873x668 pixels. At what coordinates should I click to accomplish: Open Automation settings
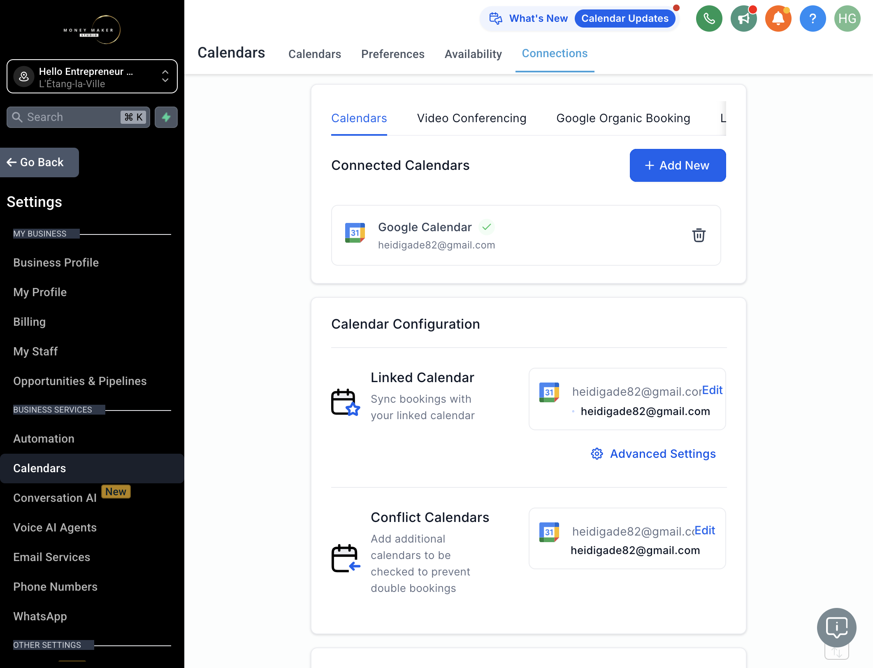(x=44, y=438)
